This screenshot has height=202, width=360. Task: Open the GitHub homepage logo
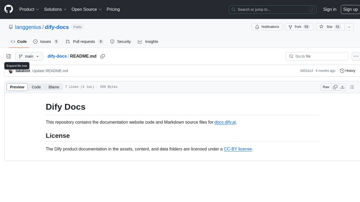8,9
